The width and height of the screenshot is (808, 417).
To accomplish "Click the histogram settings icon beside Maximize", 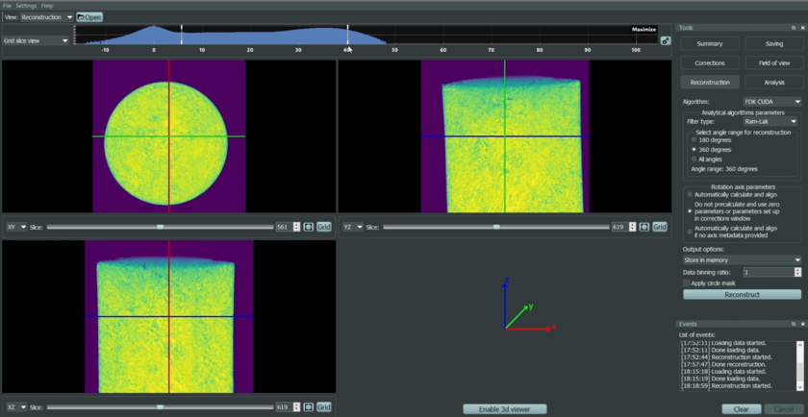I will point(666,40).
